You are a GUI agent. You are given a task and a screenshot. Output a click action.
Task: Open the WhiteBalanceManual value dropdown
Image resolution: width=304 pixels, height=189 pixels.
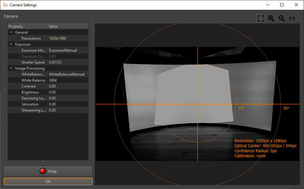tap(68, 74)
